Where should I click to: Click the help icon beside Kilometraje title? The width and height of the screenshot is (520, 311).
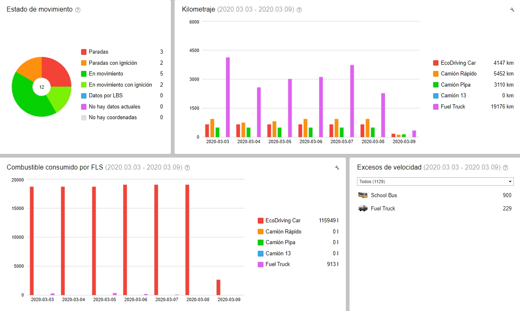click(299, 10)
